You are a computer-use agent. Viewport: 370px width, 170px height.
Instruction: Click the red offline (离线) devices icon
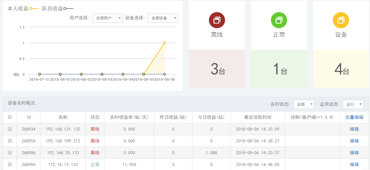click(217, 20)
